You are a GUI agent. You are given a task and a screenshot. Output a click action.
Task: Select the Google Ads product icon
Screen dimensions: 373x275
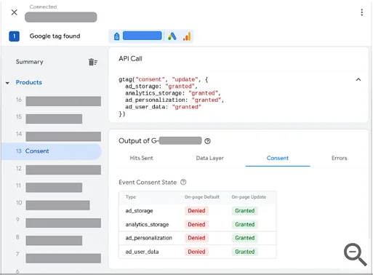(x=172, y=36)
